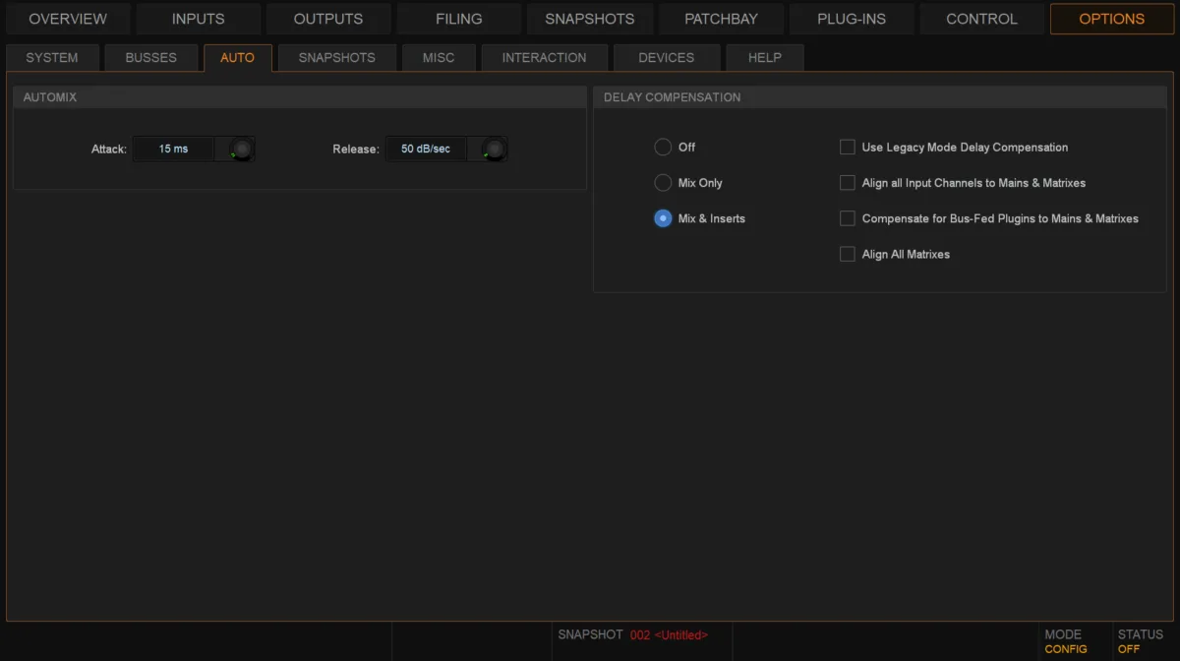Switch to the OUTPUTS page
Screen dimensions: 1180x661
coord(328,19)
